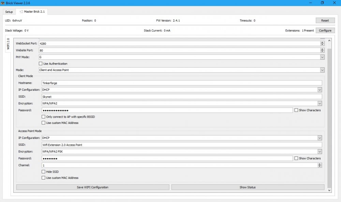Viewport: 341px width, 202px height.
Task: Click the Reset button
Action: coord(325,20)
